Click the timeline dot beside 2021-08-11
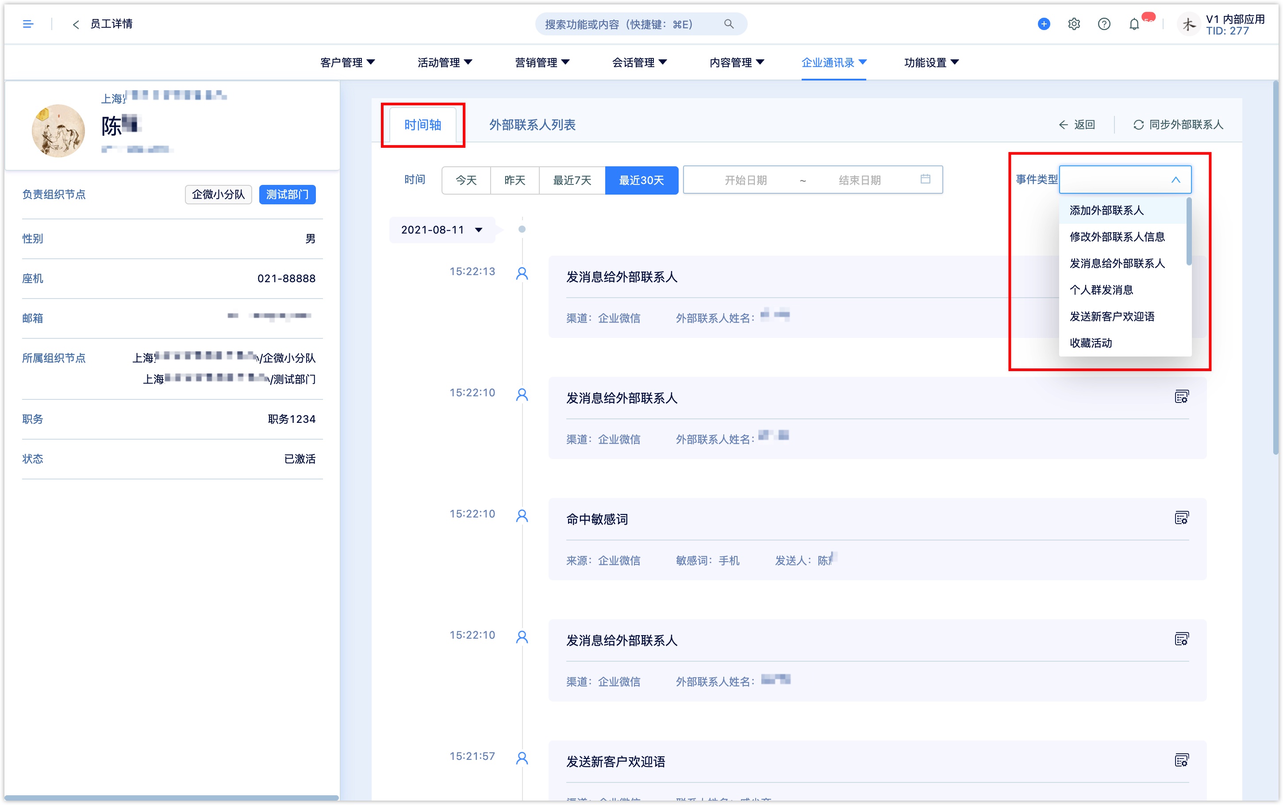Screen dimensions: 1283x805 522,229
